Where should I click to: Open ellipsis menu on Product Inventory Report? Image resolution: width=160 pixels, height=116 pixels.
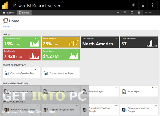pyautogui.click(x=77, y=69)
